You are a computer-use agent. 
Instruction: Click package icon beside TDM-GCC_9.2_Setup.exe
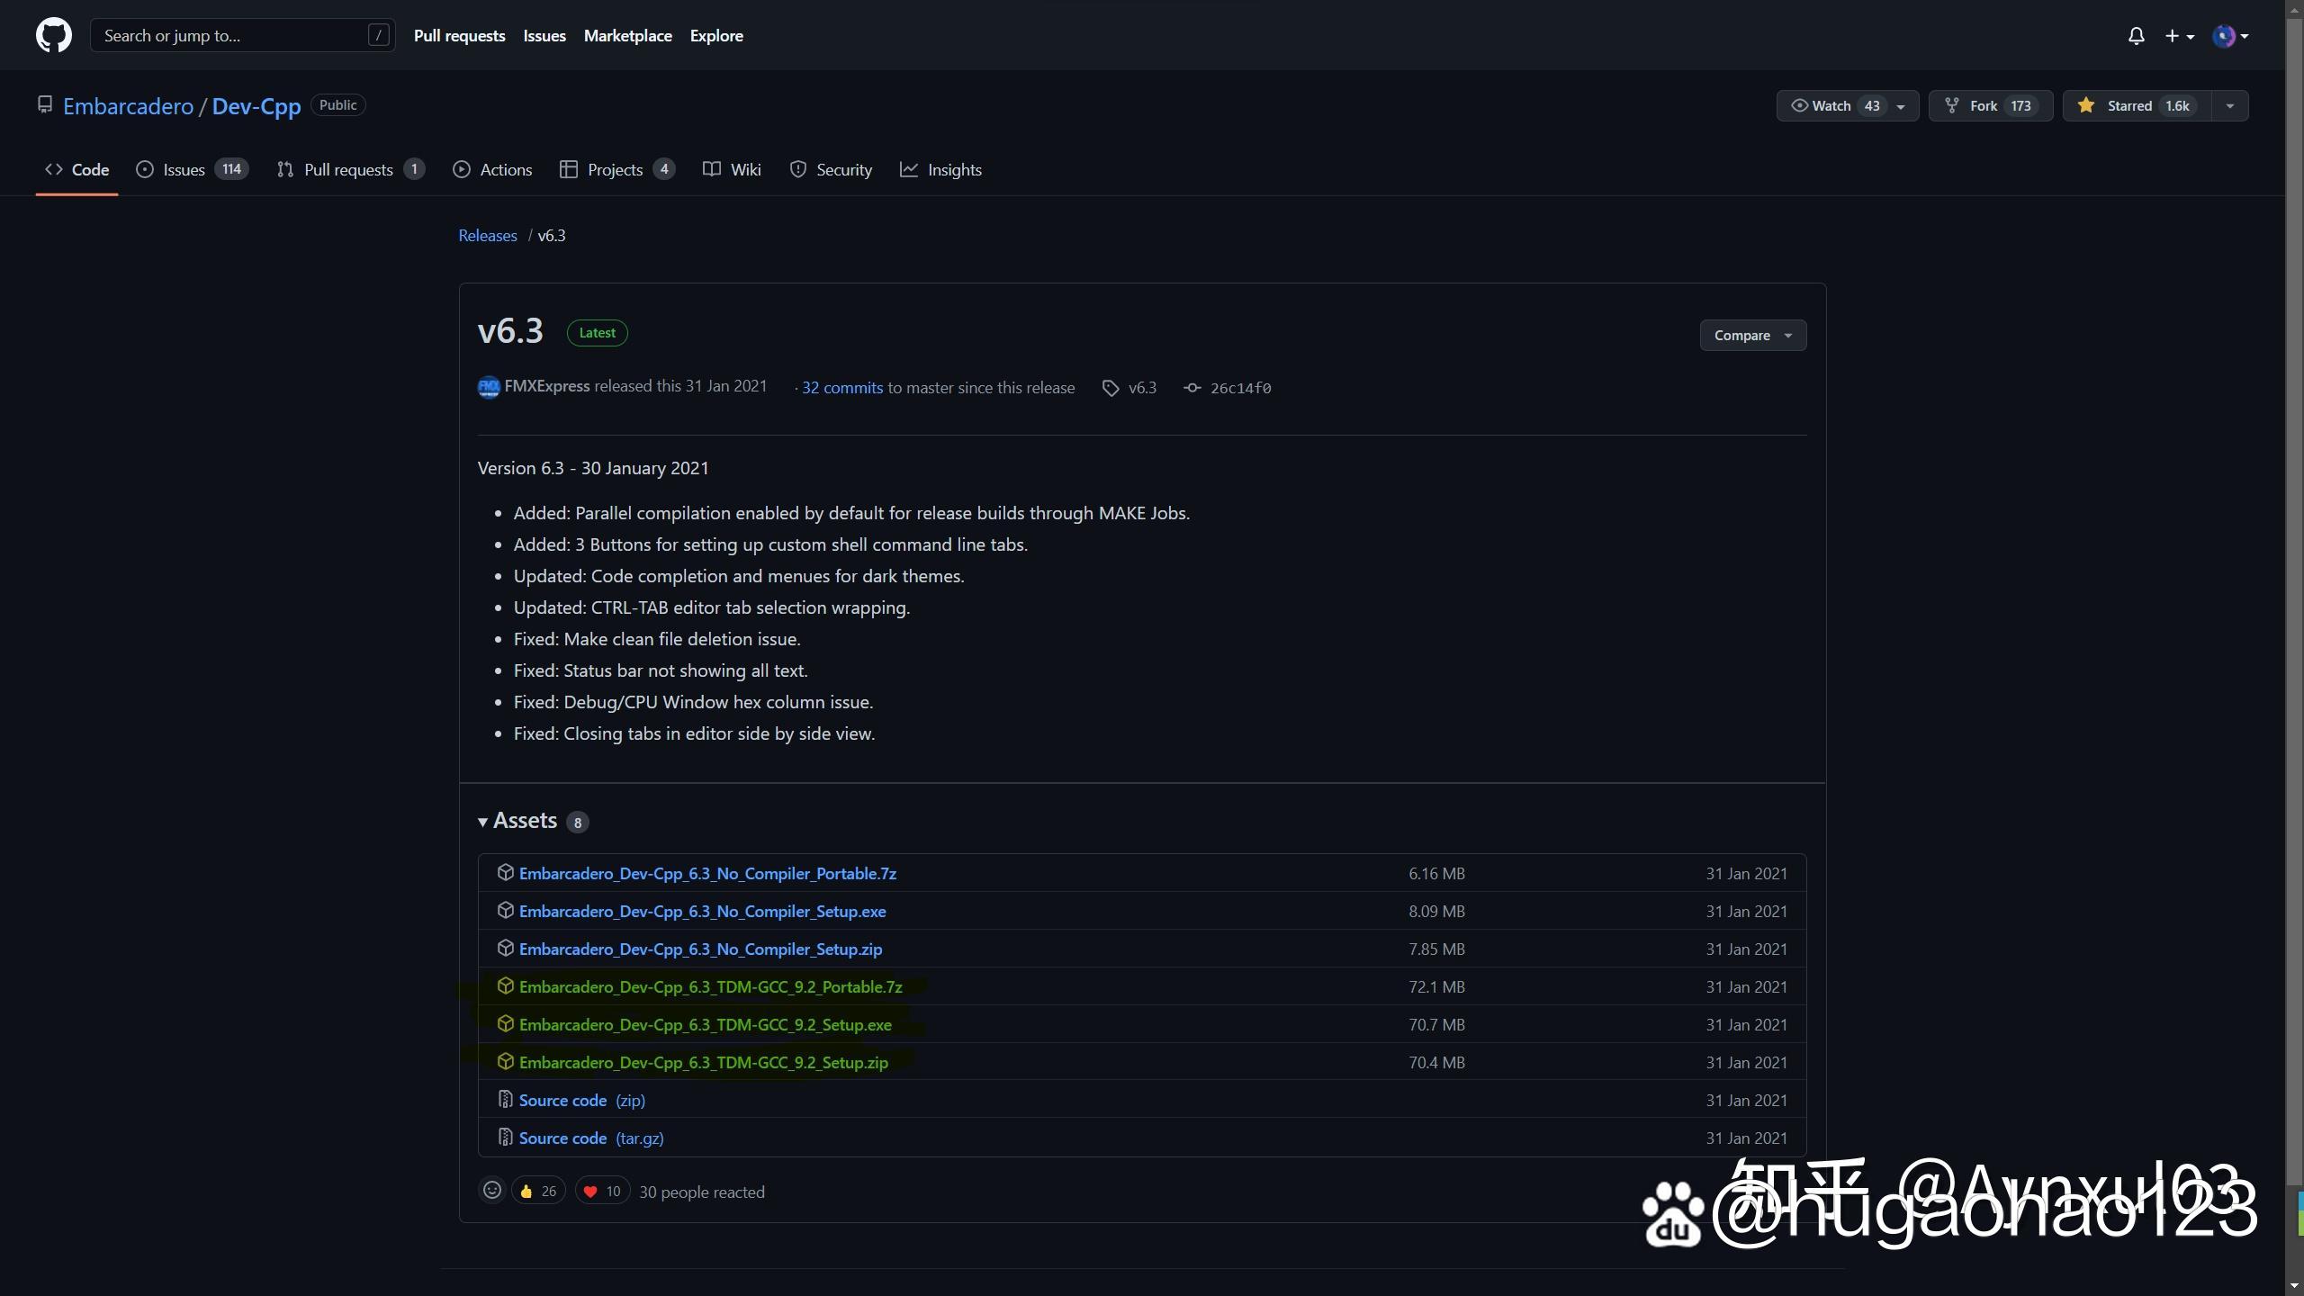pyautogui.click(x=505, y=1023)
